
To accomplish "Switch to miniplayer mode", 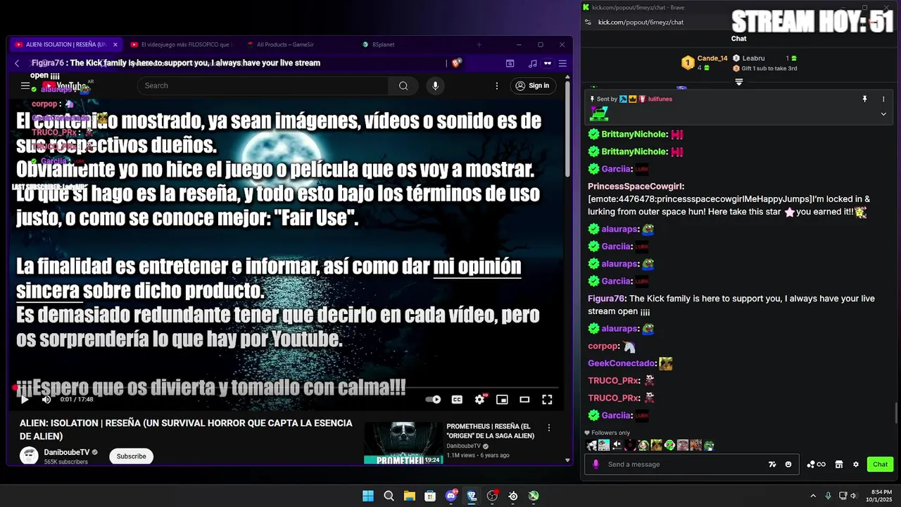I will coord(502,399).
